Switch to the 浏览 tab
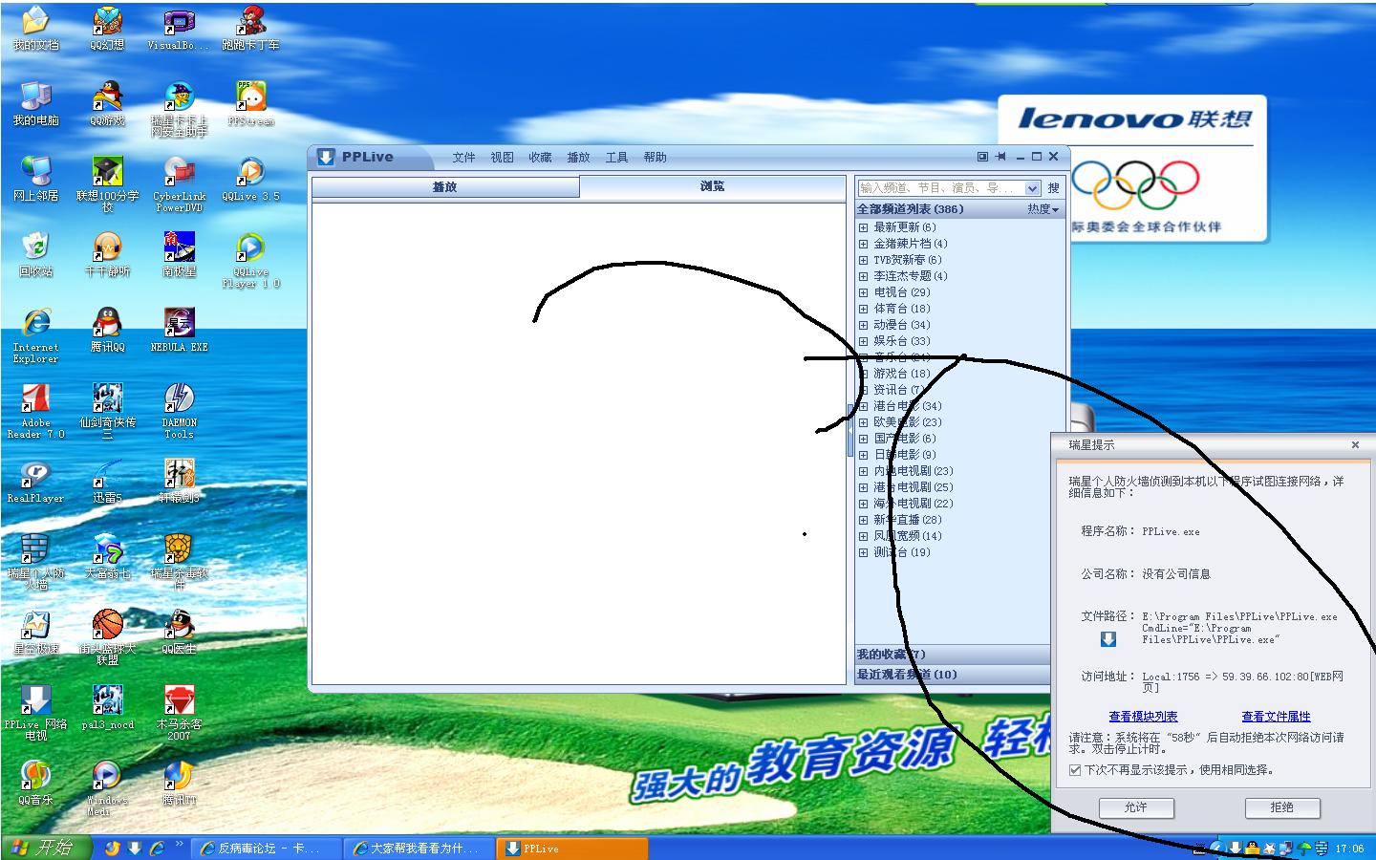This screenshot has height=860, width=1376. pyautogui.click(x=712, y=186)
